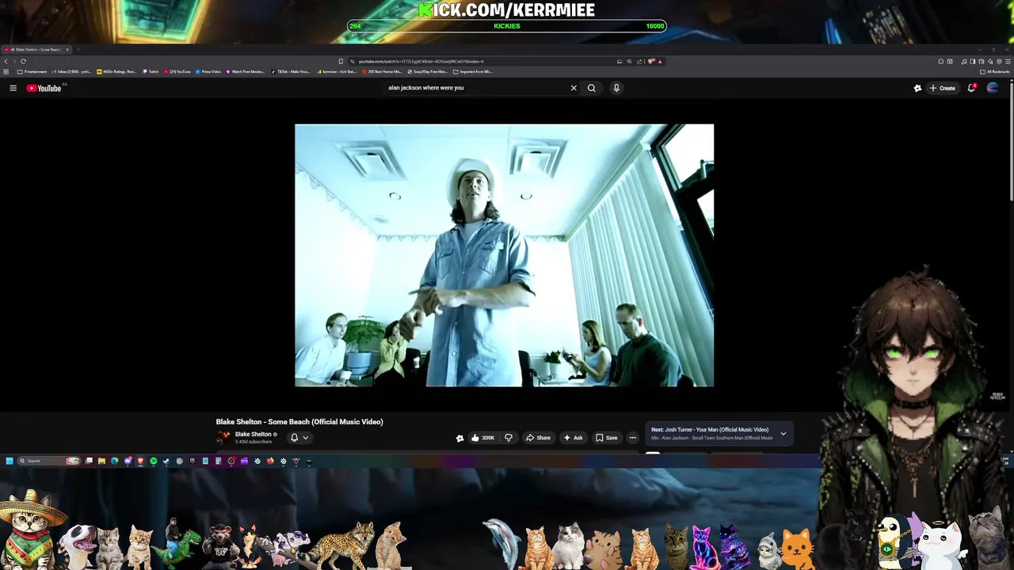Viewport: 1014px width, 570px height.
Task: Like the video with thumbs up
Action: coord(482,438)
